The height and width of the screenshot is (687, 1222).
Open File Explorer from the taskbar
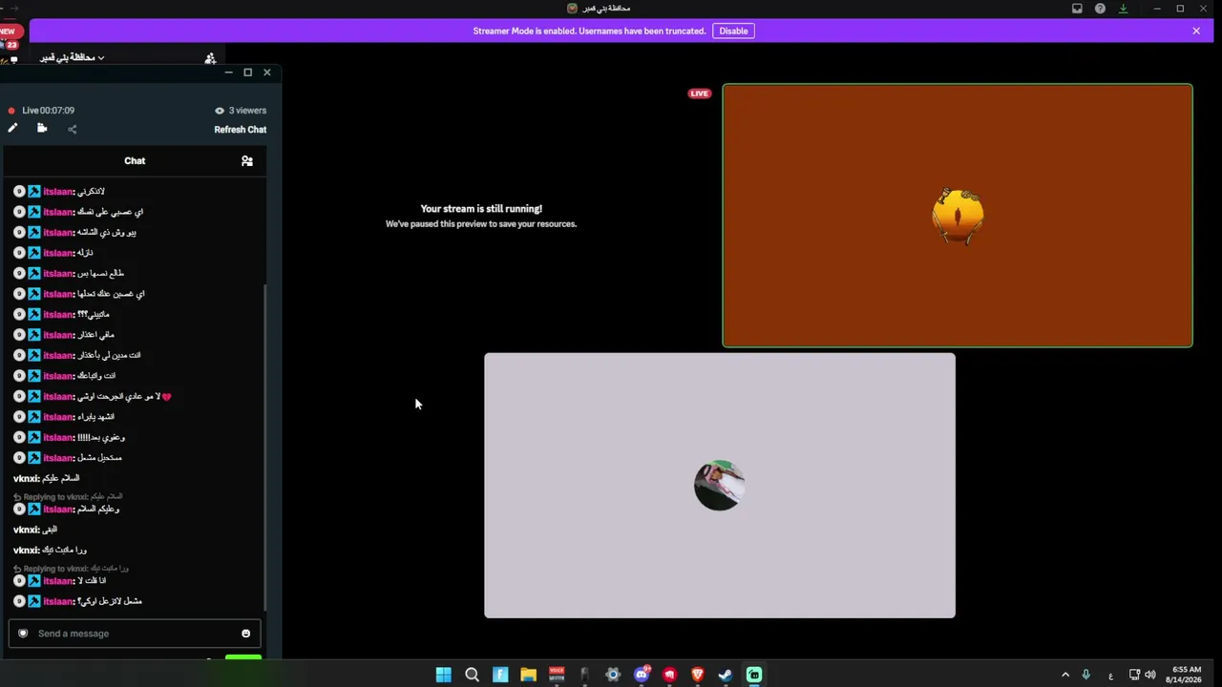528,675
